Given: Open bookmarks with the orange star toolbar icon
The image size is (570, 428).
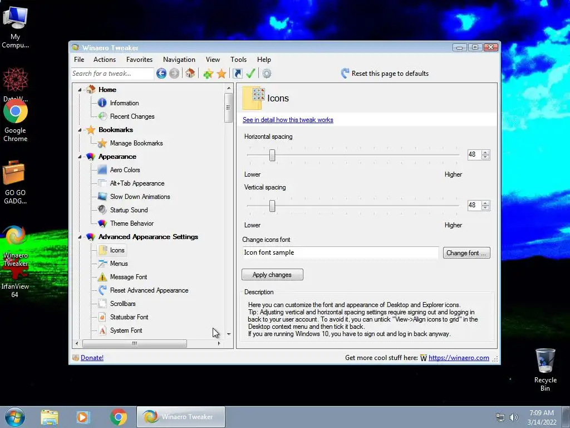Looking at the screenshot, I should [222, 74].
